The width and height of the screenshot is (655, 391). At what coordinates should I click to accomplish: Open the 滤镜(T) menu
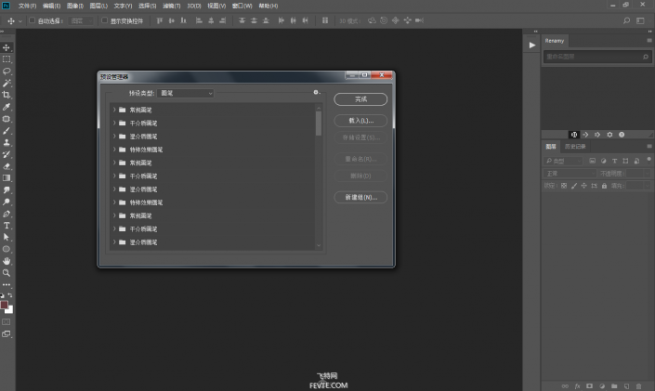(x=171, y=6)
